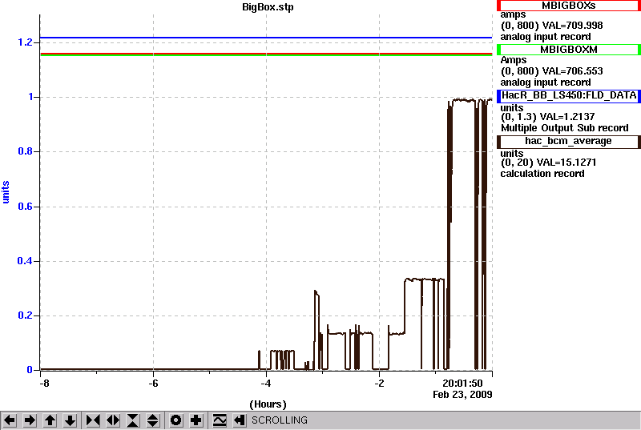Screen dimensions: 641x430
Task: Click the -6 x-axis tick label
Action: (153, 384)
